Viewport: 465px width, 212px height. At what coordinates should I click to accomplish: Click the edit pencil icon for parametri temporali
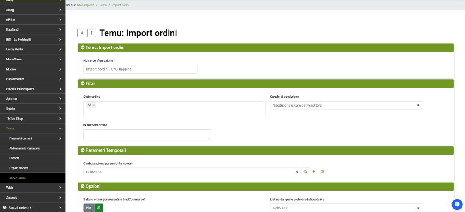pos(322,172)
